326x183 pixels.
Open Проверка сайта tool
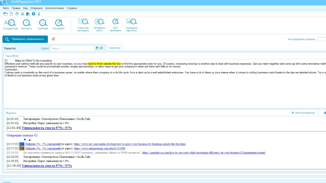(99, 25)
